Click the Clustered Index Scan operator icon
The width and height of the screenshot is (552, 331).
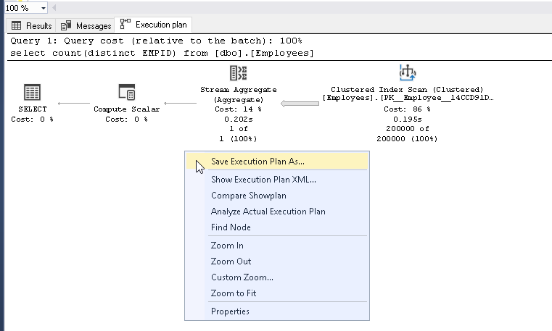pyautogui.click(x=406, y=72)
